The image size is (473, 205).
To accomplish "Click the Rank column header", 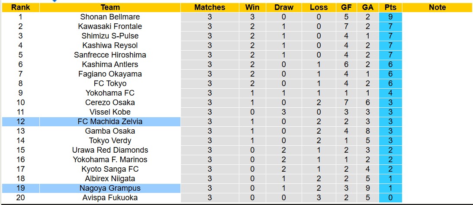I will (x=20, y=7).
